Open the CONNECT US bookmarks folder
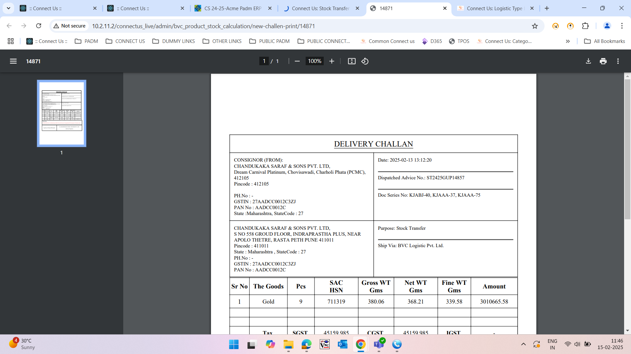The image size is (631, 354). point(125,41)
